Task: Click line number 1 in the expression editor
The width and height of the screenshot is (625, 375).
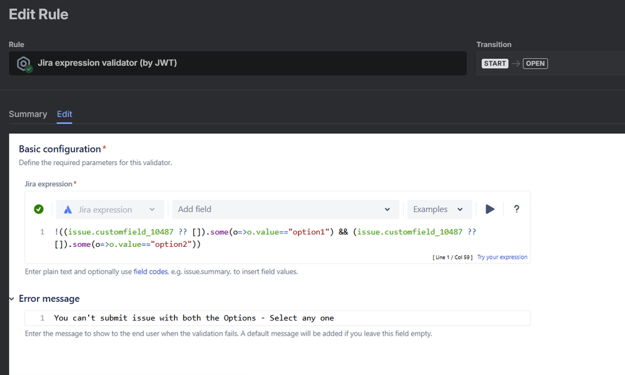Action: point(43,232)
